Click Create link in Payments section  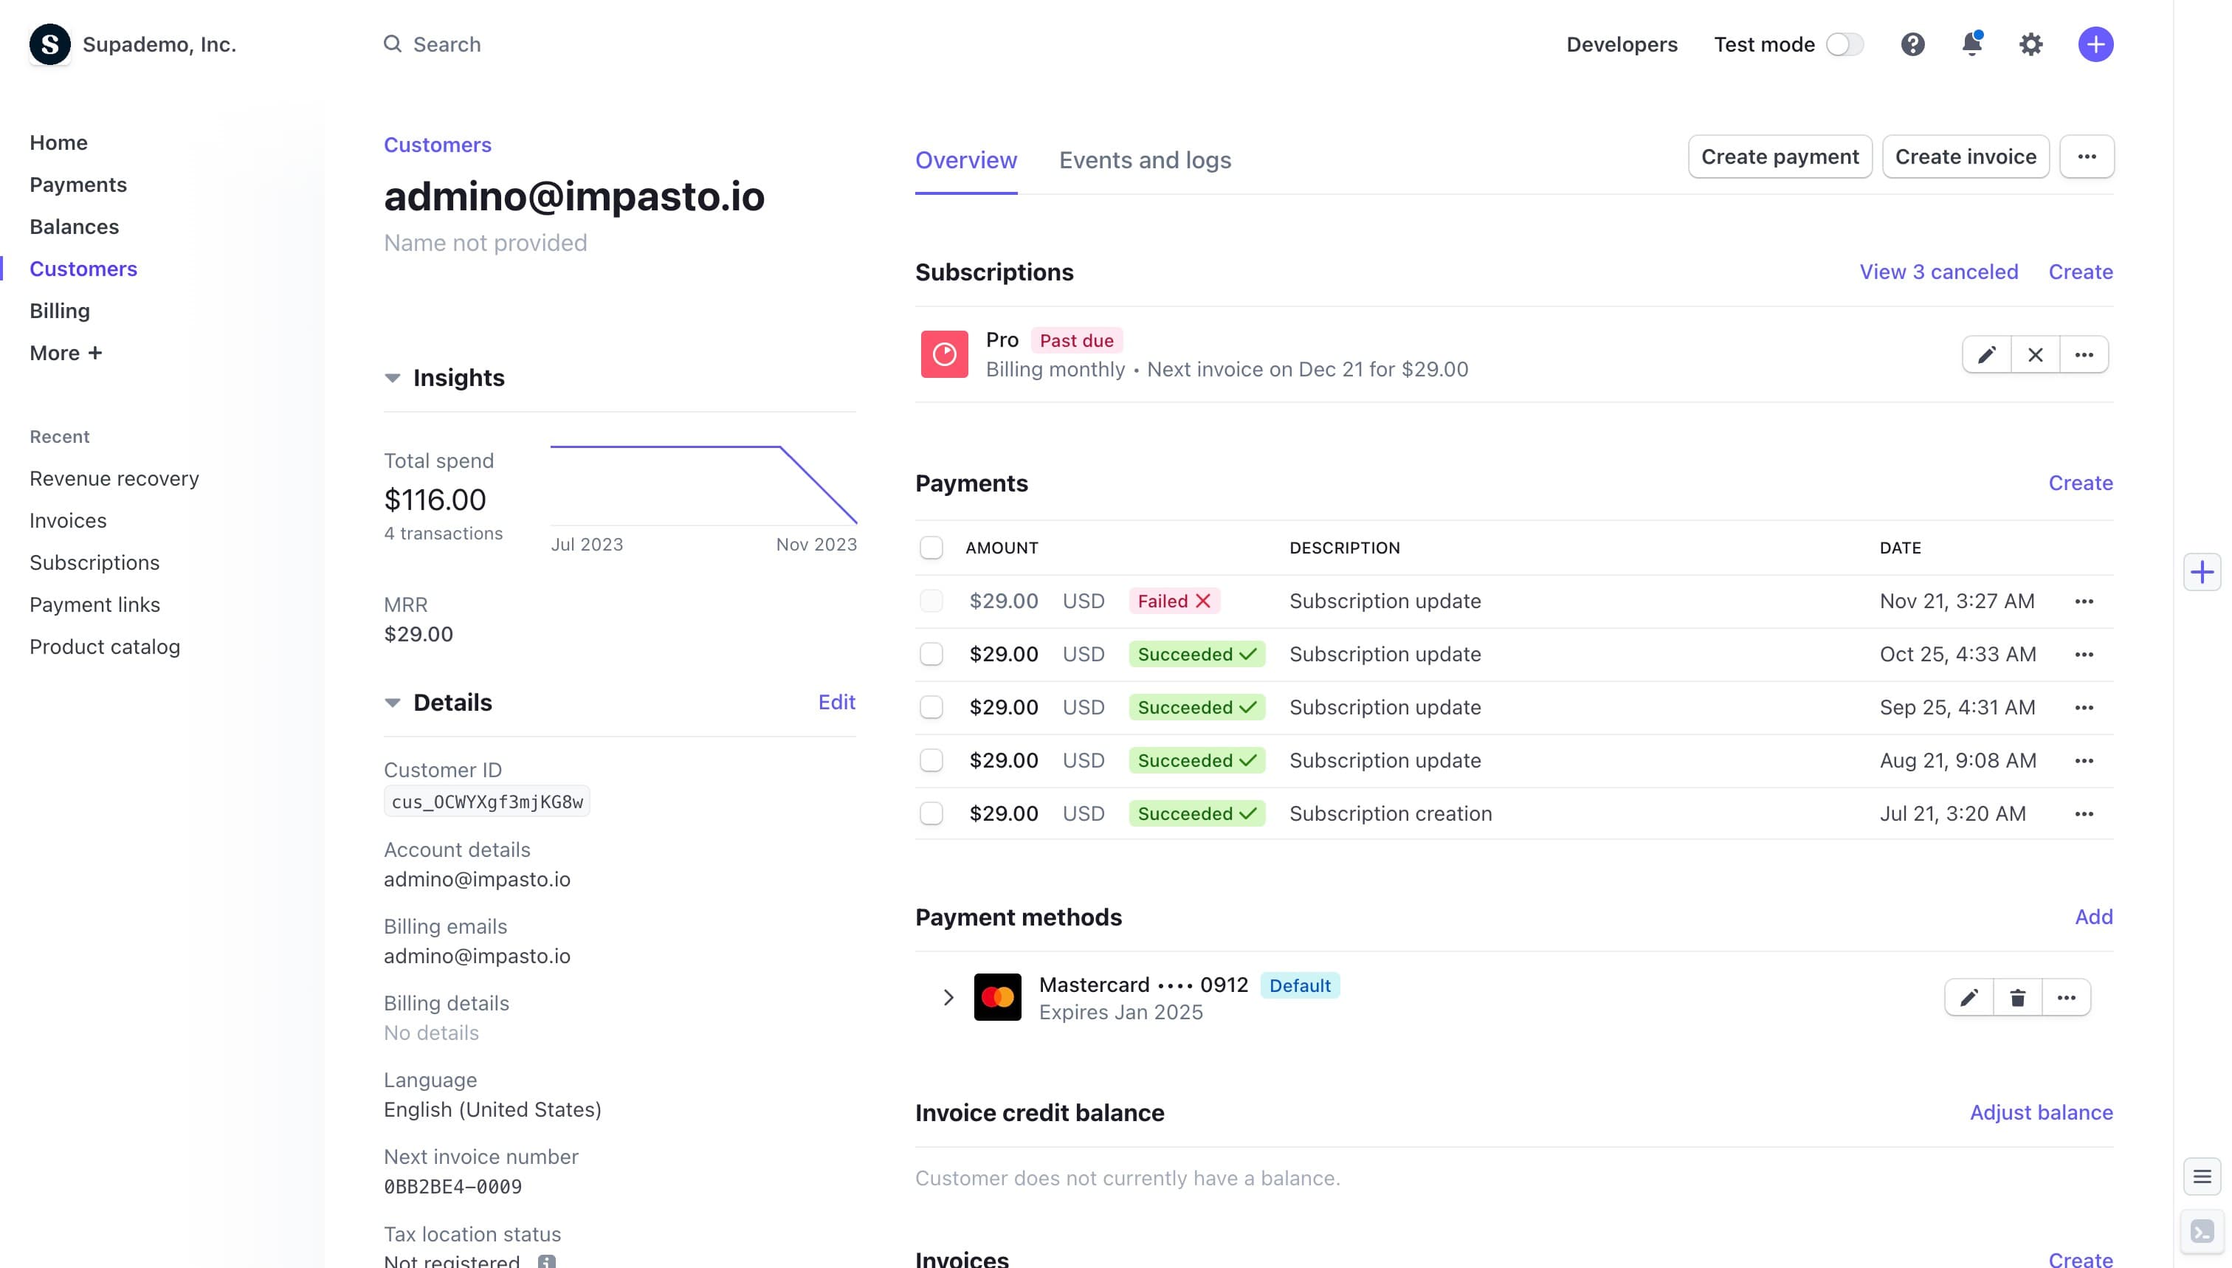(x=2081, y=483)
